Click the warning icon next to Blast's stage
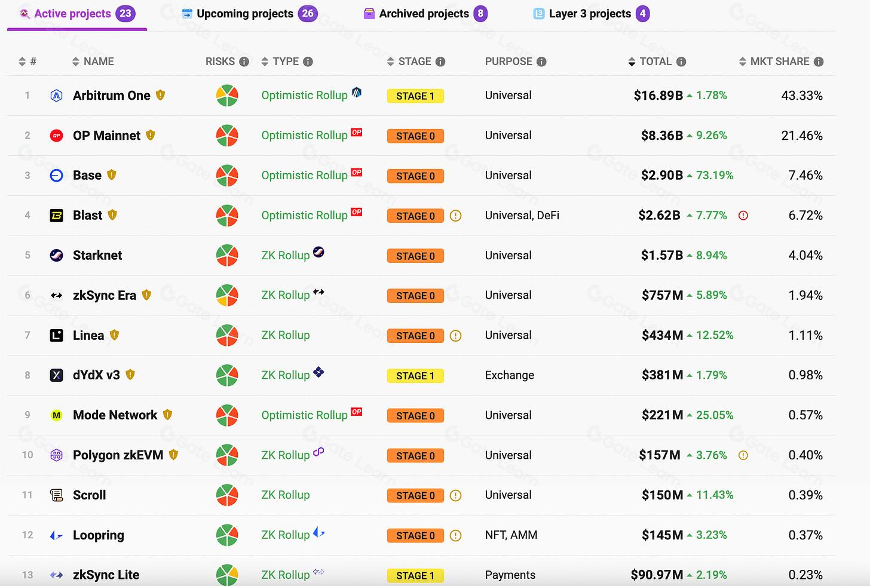This screenshot has height=586, width=870. pos(455,216)
